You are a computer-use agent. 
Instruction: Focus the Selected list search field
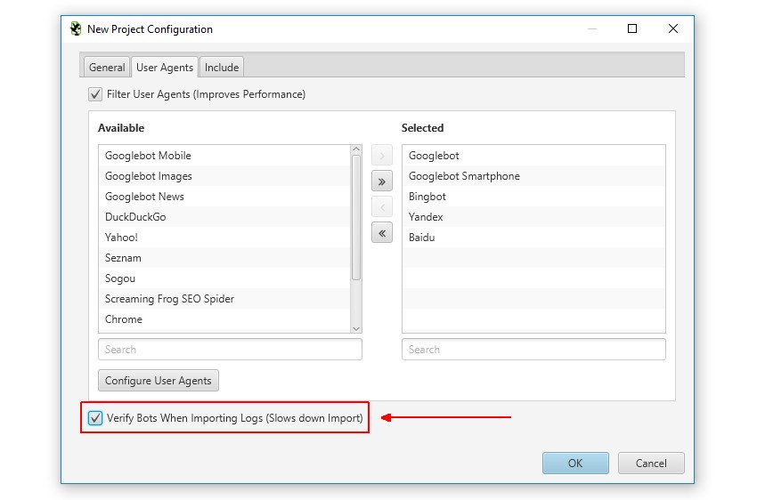tap(533, 350)
